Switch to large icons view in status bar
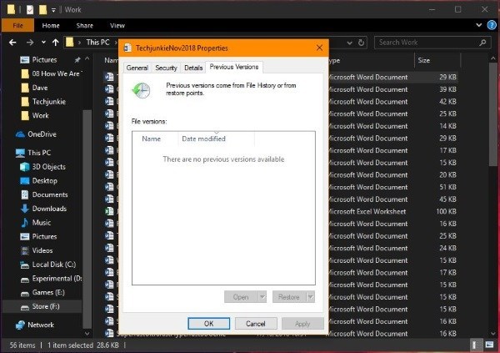 pos(489,345)
